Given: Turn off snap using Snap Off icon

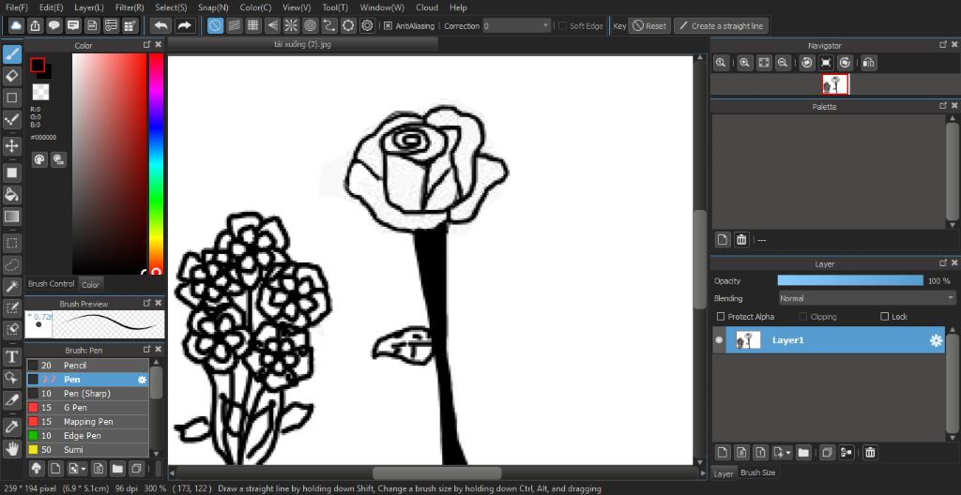Looking at the screenshot, I should click(215, 25).
